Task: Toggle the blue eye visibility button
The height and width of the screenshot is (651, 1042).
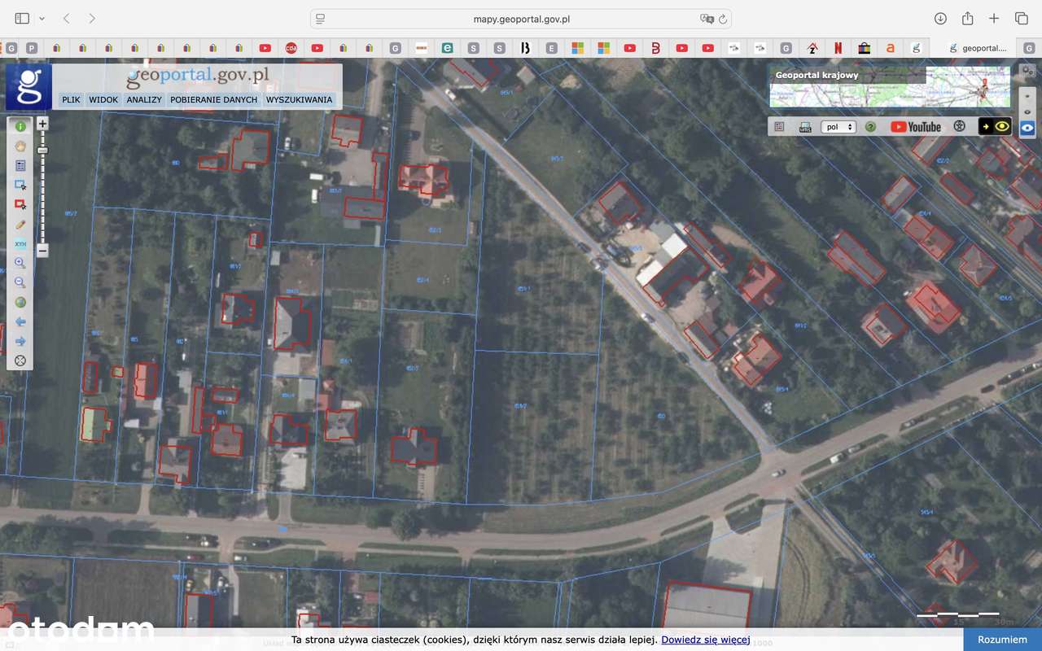Action: coord(1027,128)
